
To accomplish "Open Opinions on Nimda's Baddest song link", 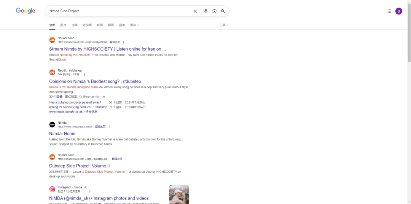I will pos(95,81).
